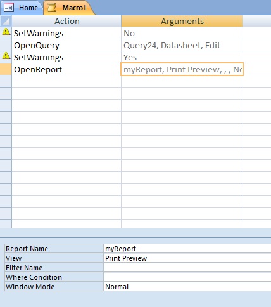Click the Home tab form icon
The height and width of the screenshot is (307, 271).
point(9,8)
